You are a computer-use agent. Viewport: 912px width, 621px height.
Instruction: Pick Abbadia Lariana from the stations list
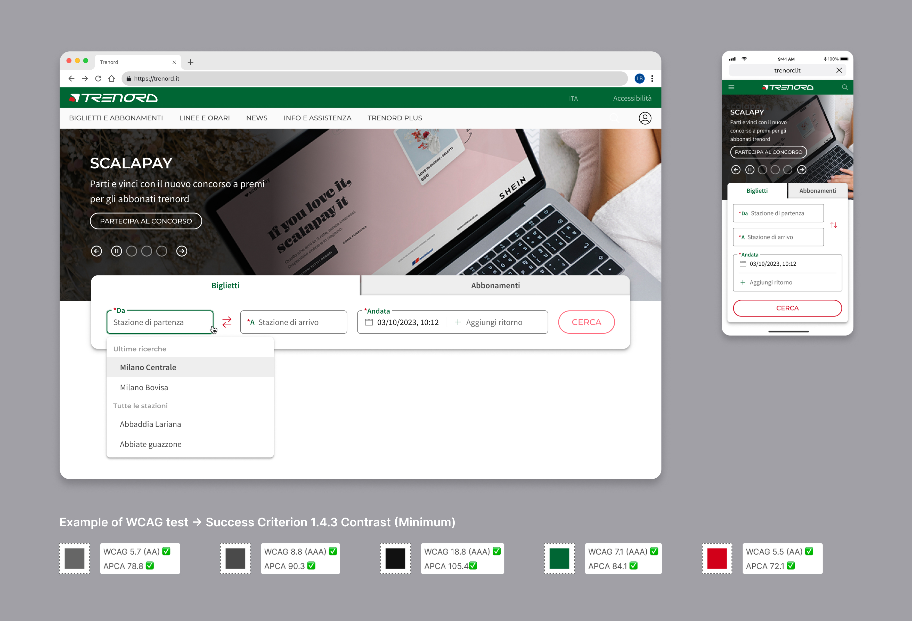150,424
